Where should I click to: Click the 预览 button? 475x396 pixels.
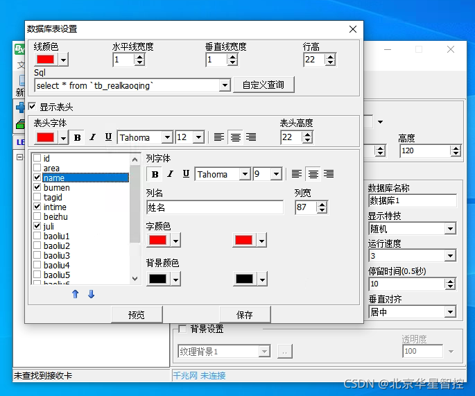click(x=137, y=315)
